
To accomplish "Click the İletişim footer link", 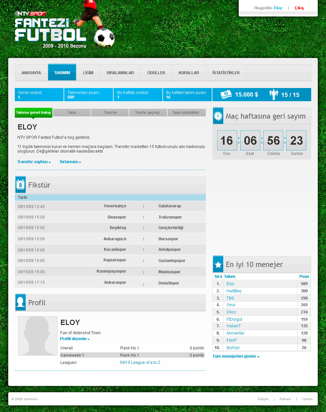I will coord(263,399).
